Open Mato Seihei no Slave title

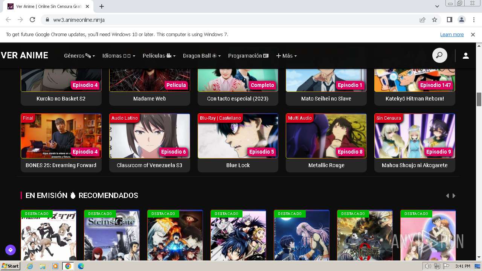(326, 99)
